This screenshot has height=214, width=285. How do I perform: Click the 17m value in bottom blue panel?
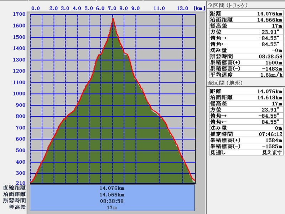tap(112, 207)
